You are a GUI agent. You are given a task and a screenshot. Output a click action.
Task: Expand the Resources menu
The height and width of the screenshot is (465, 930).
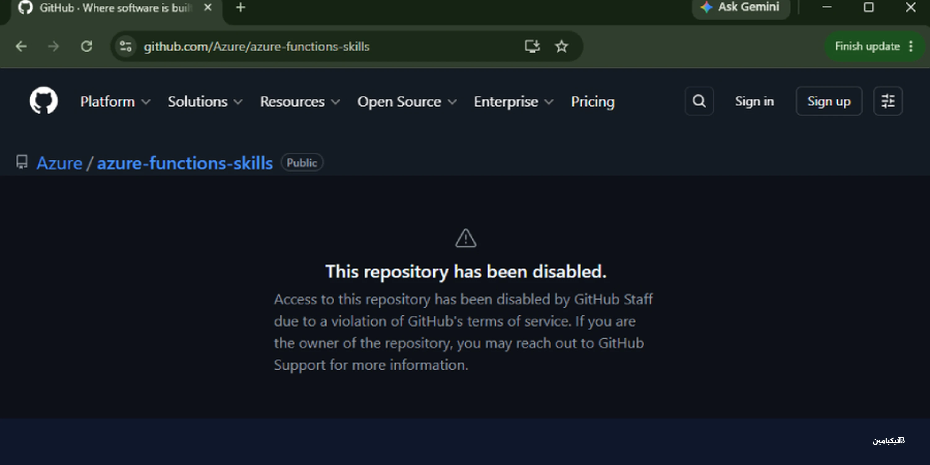pos(300,101)
